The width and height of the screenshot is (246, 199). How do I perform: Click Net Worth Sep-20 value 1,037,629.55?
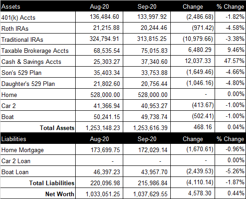[x=150, y=194]
